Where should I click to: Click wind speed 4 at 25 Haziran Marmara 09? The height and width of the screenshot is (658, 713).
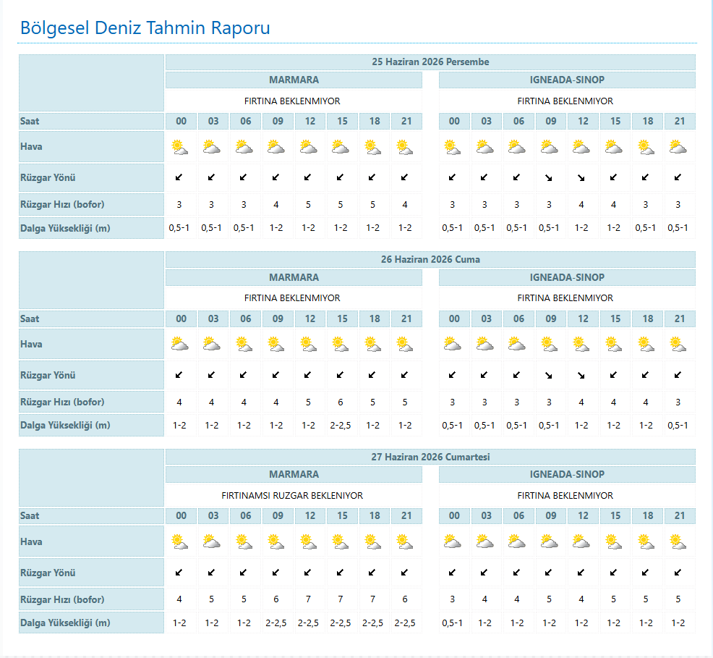tap(276, 205)
